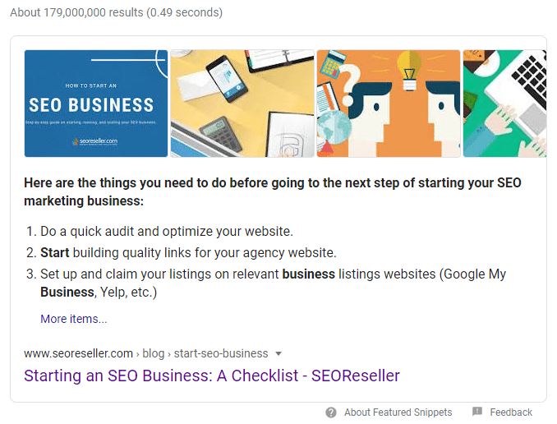Click the "Feedback" text link
Screen dimensions: 557x424
pyautogui.click(x=511, y=412)
